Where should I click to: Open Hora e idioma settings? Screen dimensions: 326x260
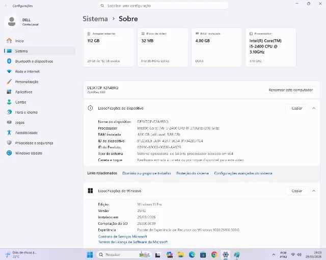(x=40, y=112)
